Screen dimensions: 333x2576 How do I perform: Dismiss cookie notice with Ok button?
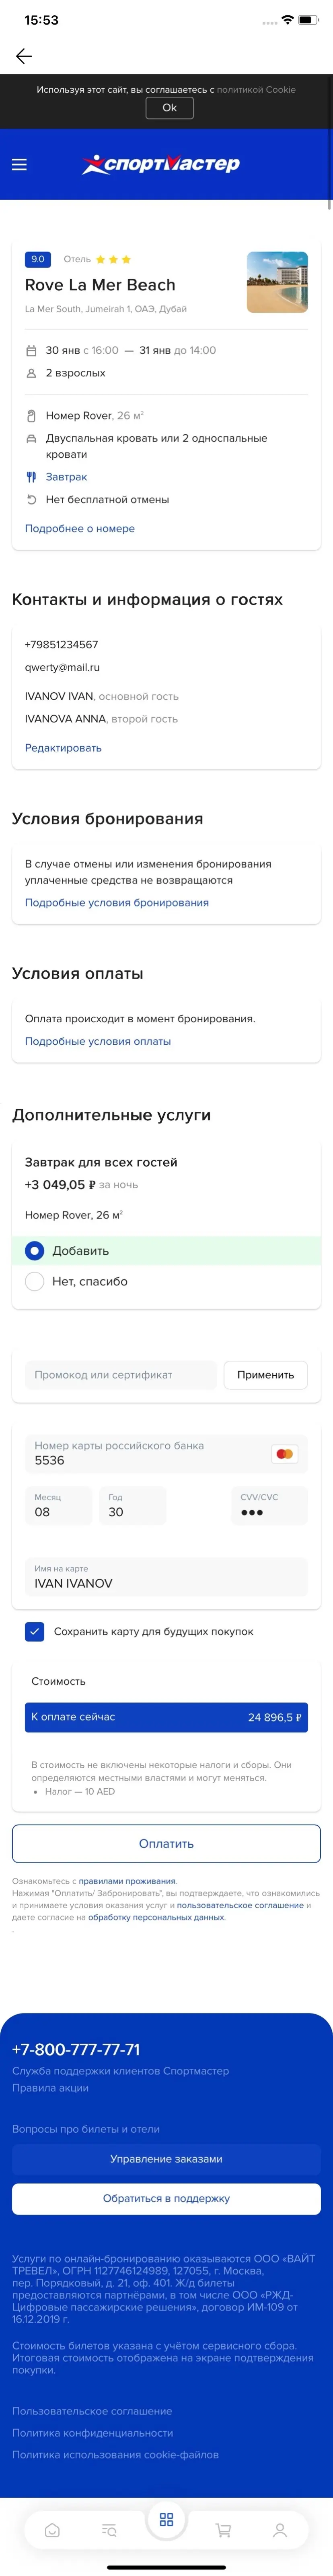[x=169, y=108]
